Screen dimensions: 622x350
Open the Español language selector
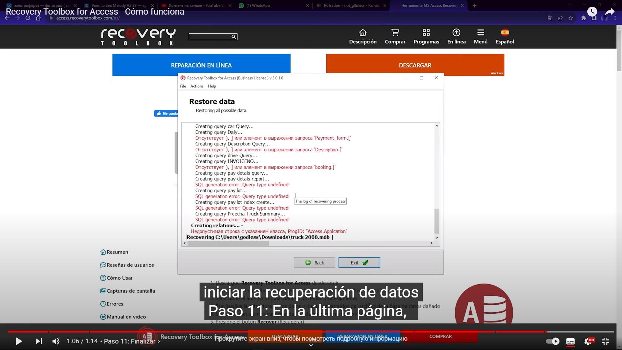point(505,37)
